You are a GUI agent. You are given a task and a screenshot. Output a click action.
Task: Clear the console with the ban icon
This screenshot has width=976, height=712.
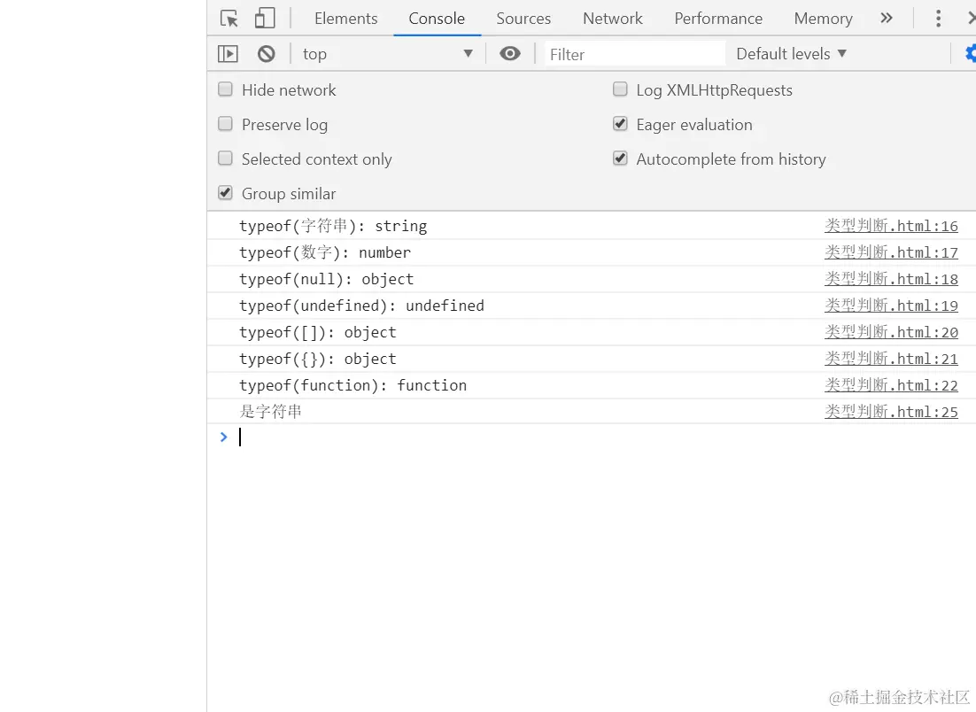(267, 54)
